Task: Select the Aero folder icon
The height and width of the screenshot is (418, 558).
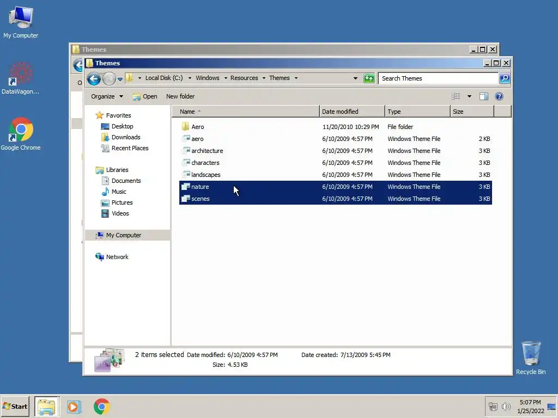Action: [x=185, y=126]
